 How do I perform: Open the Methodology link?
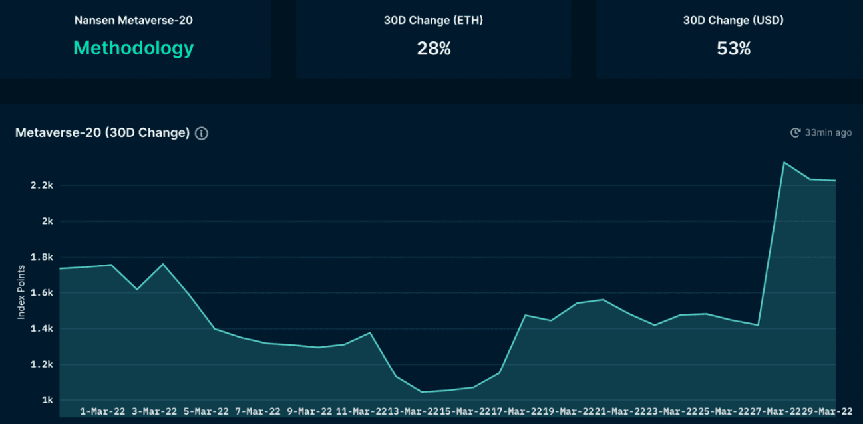coord(133,48)
